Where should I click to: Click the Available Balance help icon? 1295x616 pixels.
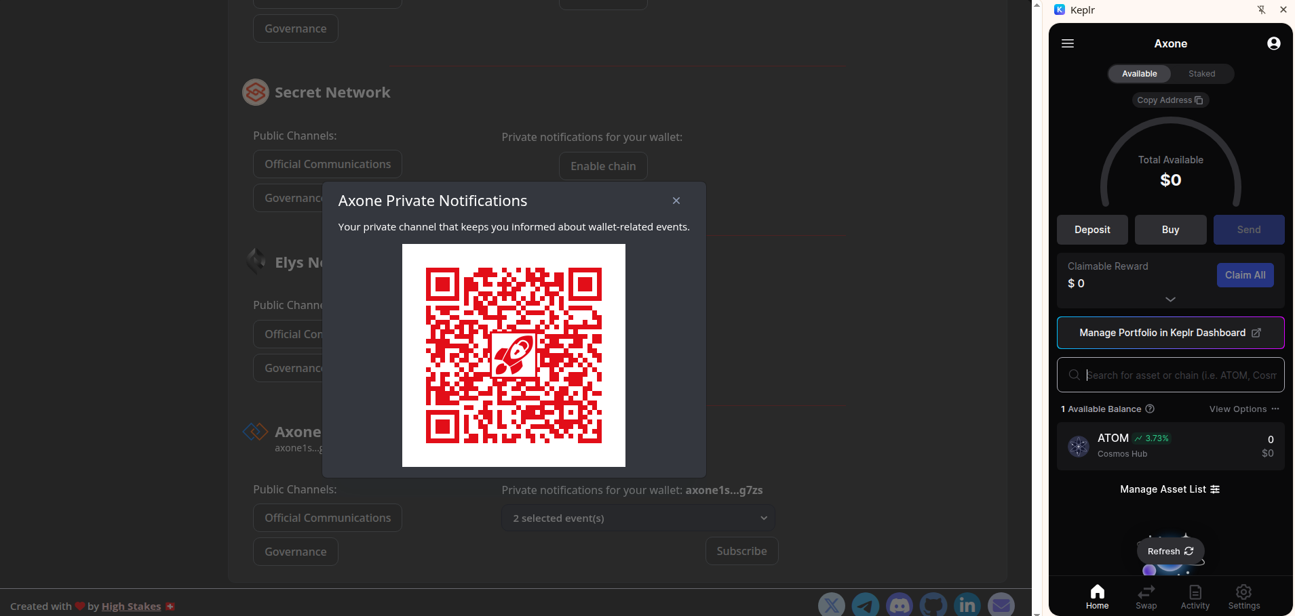[1150, 409]
